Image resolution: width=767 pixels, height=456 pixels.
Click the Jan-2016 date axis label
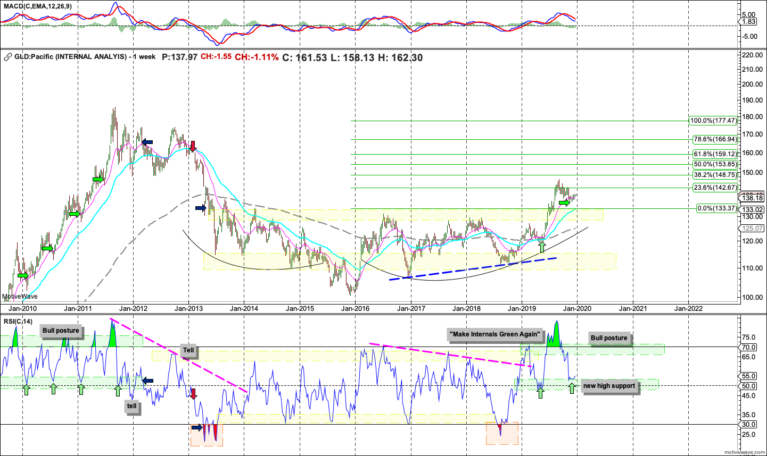356,308
